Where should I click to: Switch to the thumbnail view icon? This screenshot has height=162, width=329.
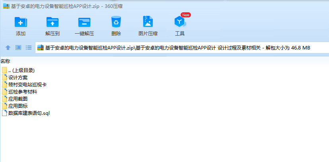coord(18,48)
